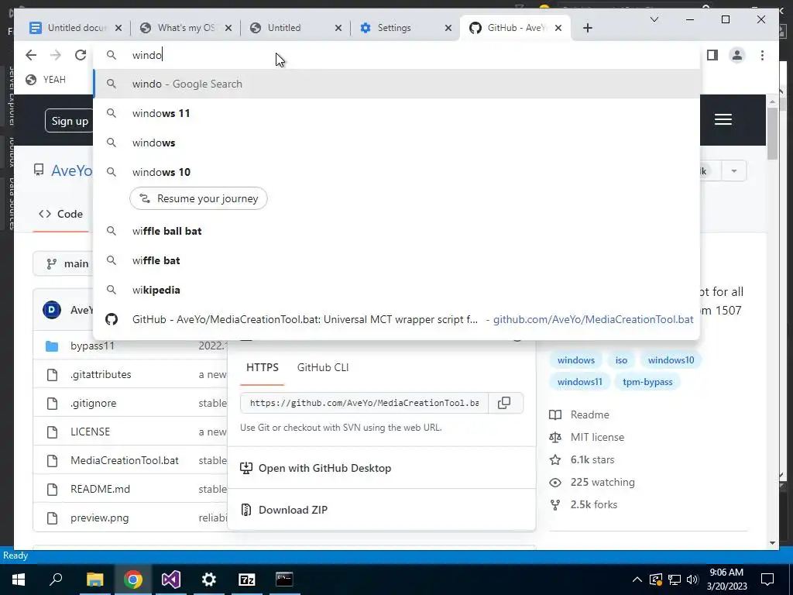Screen dimensions: 793x595
Task: Open the 6.1k stars link
Action: tap(582, 460)
